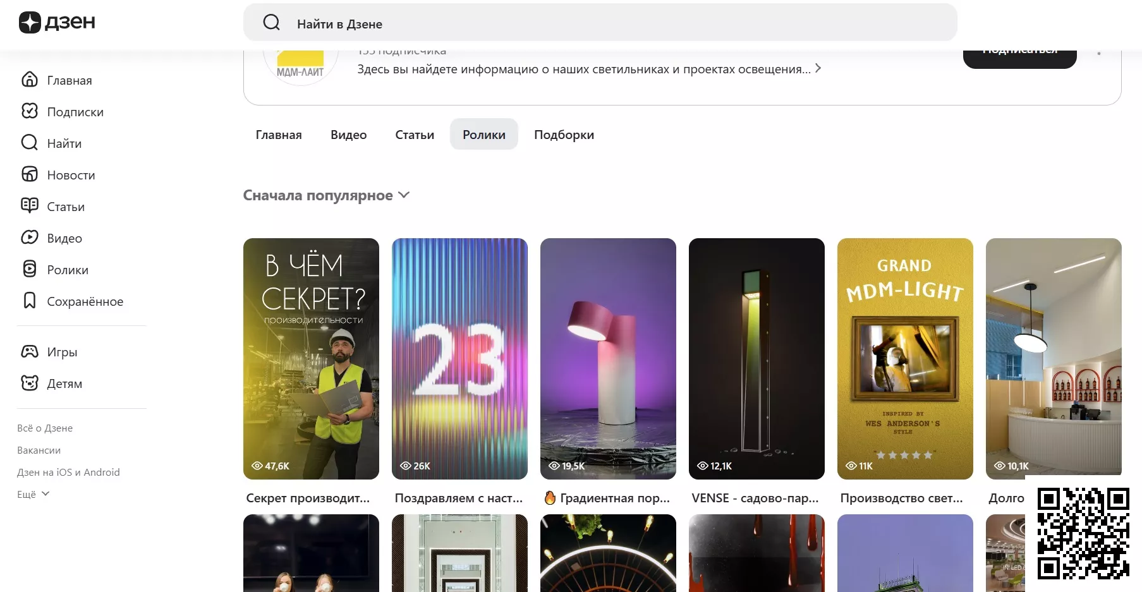This screenshot has width=1142, height=592.
Task: Click the search magnifier icon in search bar
Action: click(271, 23)
